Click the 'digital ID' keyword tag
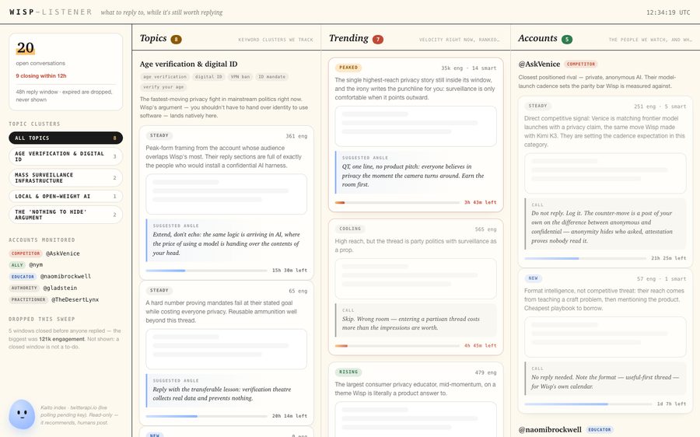The height and width of the screenshot is (437, 700). coord(208,77)
